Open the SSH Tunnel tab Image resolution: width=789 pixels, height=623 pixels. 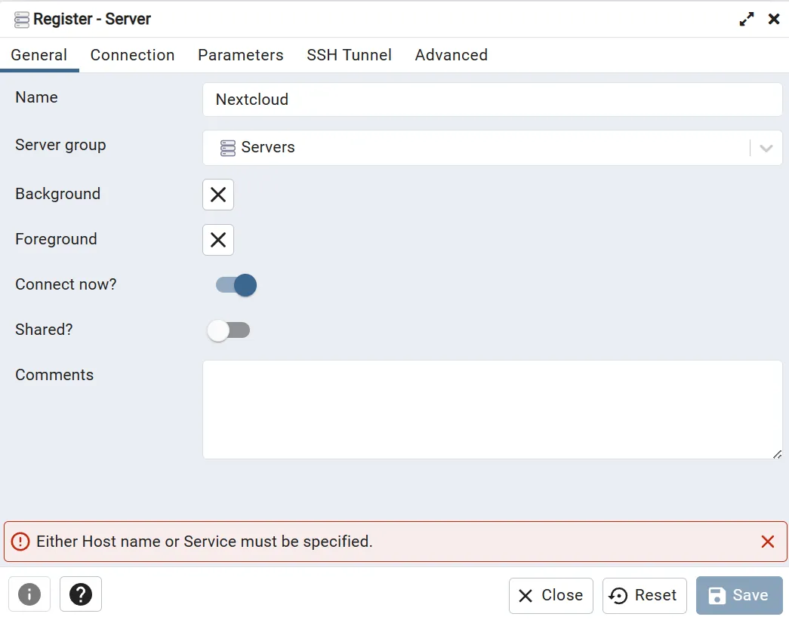[349, 55]
